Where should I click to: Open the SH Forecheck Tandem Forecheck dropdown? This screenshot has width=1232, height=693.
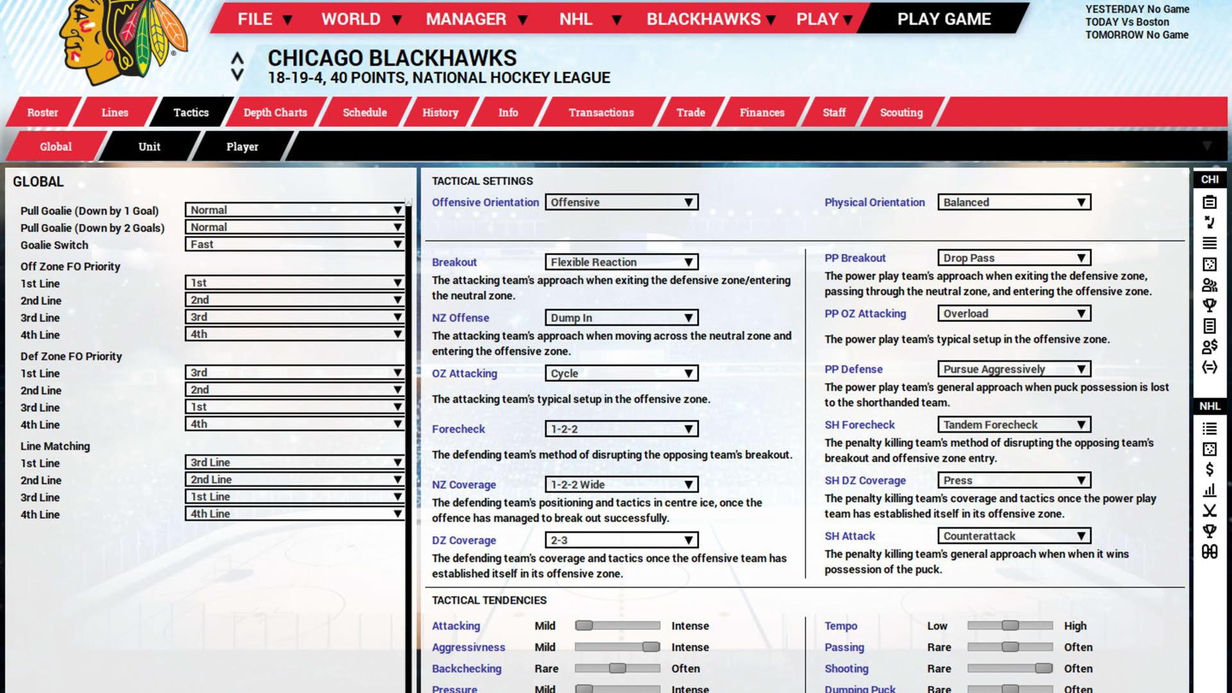[1014, 425]
